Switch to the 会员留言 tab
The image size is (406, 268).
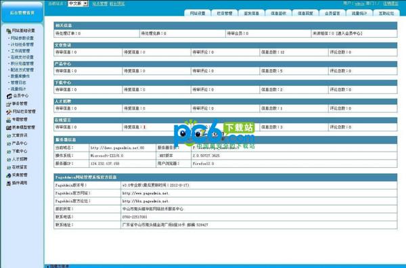[332, 13]
